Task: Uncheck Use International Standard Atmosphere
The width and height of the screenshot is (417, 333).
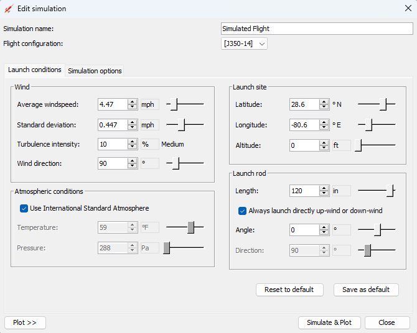Action: (24, 209)
